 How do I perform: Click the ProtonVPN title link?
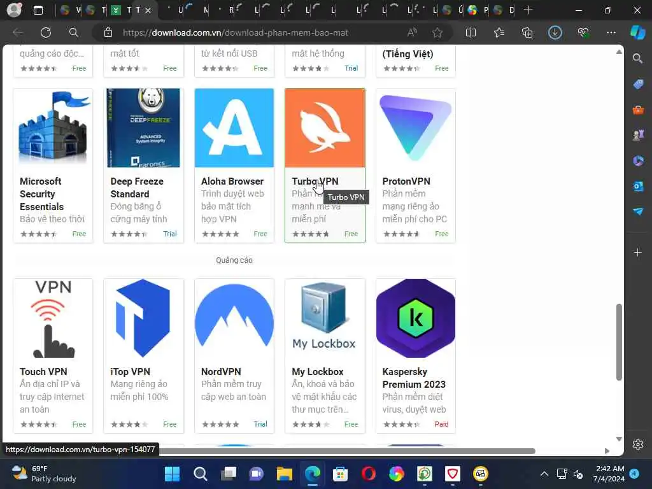pos(406,181)
